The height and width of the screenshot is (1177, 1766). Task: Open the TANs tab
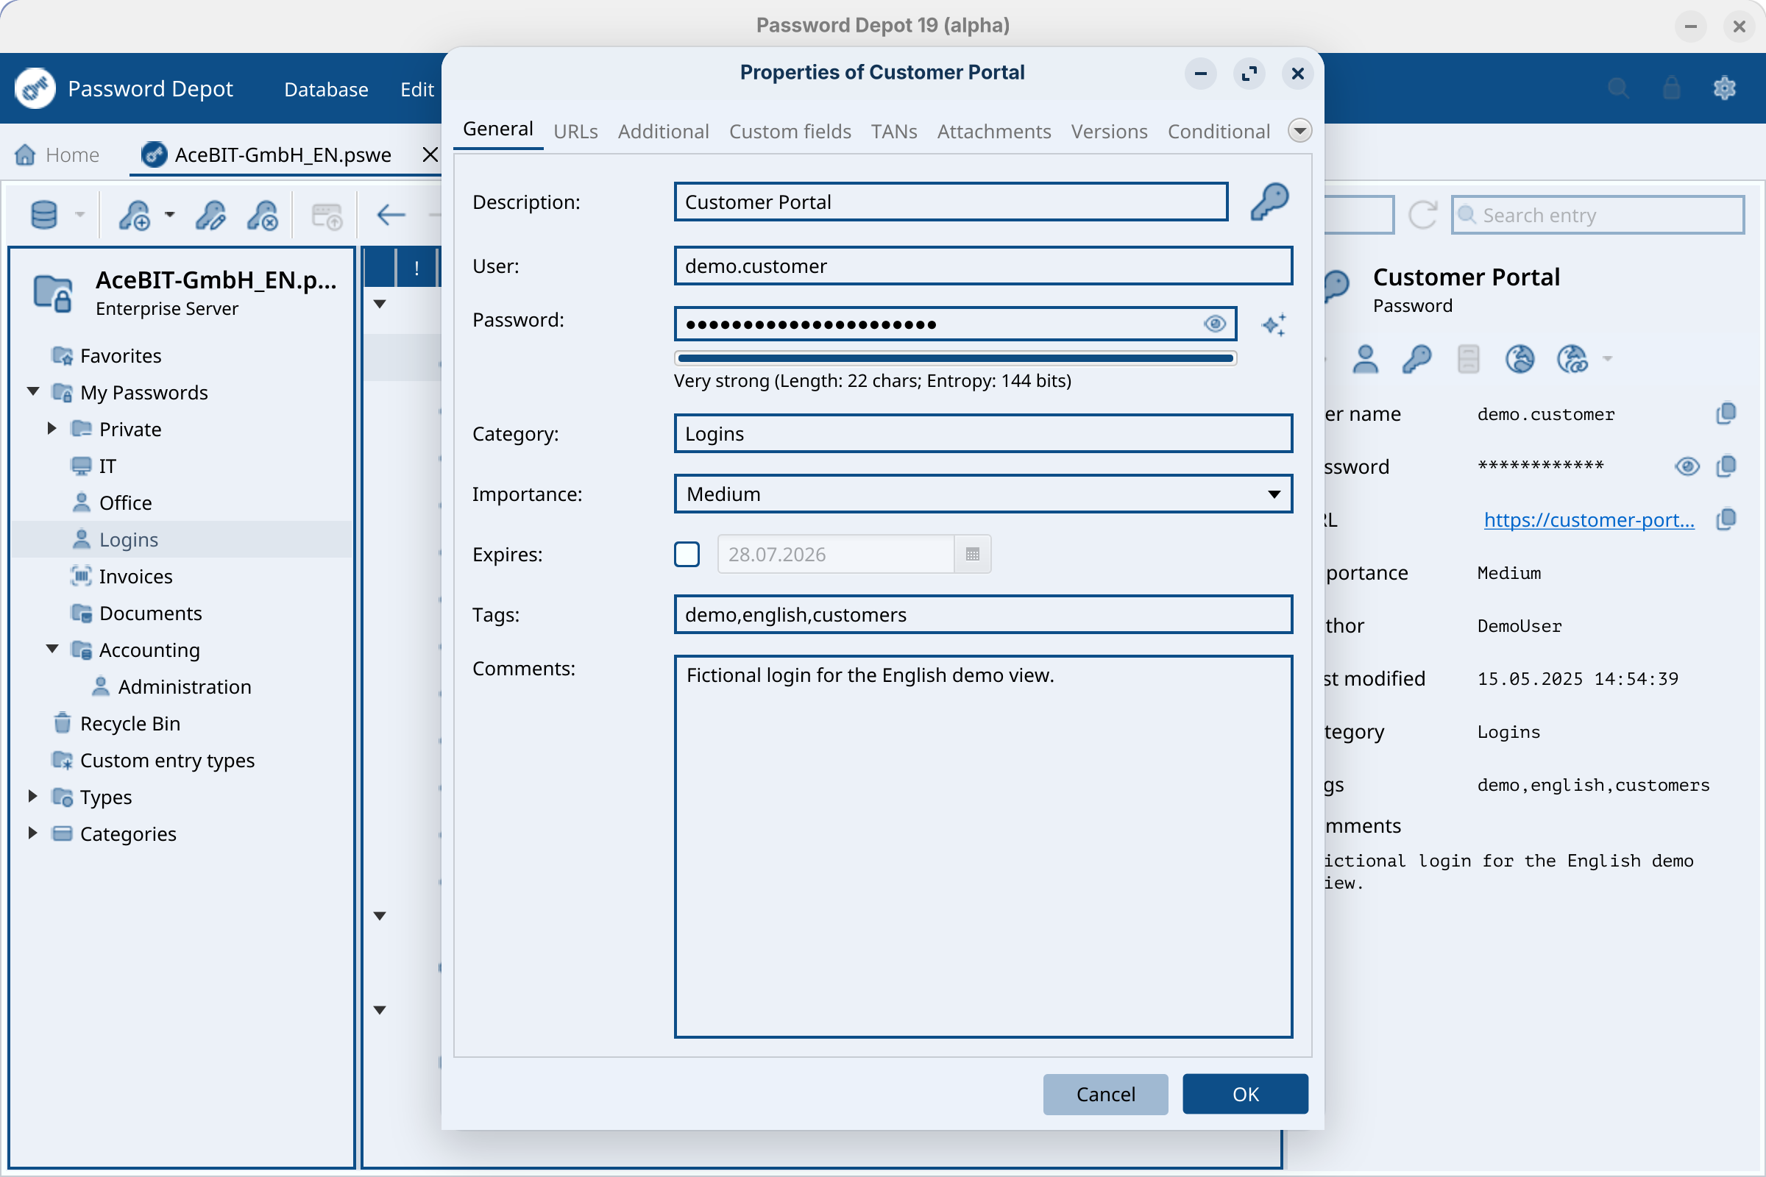coord(893,132)
